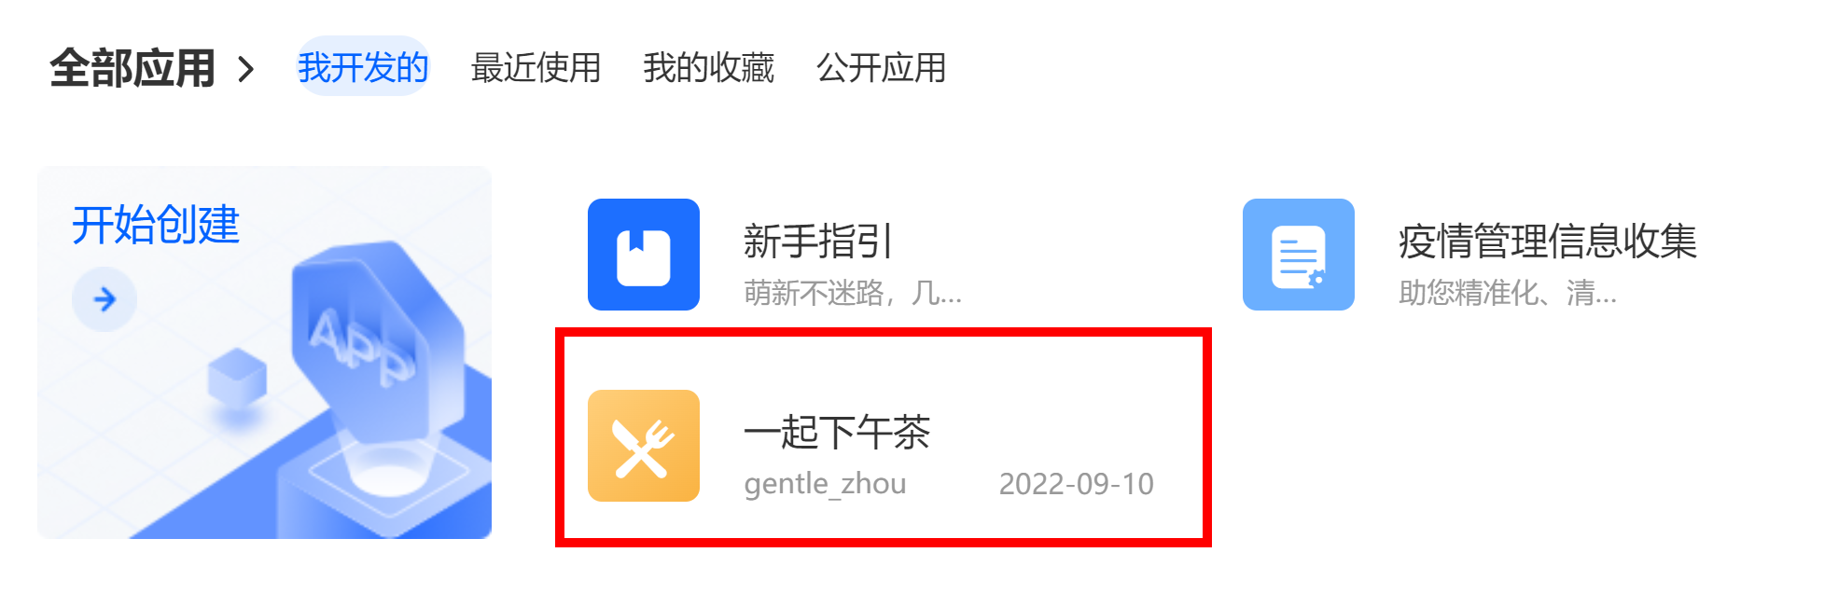Click the blue arrow under 开始创建

point(104,299)
